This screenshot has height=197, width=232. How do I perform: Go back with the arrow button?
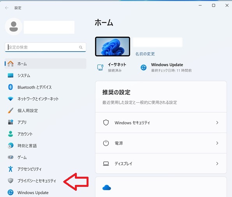[7, 8]
